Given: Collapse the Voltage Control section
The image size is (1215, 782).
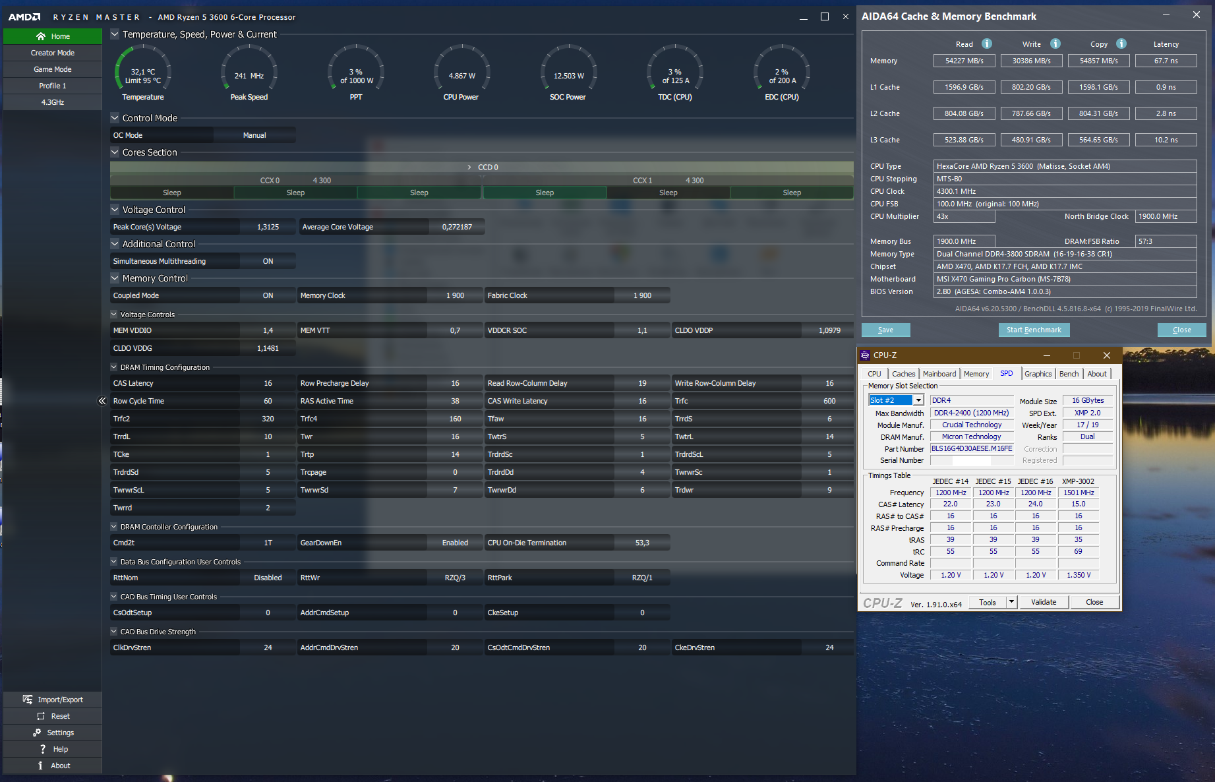Looking at the screenshot, I should coord(115,210).
